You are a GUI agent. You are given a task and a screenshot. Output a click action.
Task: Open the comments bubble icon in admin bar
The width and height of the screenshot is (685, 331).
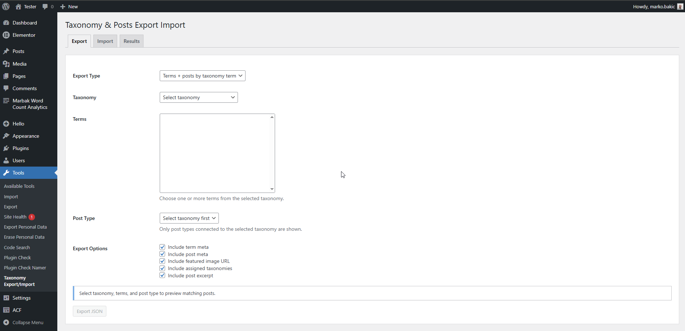45,6
